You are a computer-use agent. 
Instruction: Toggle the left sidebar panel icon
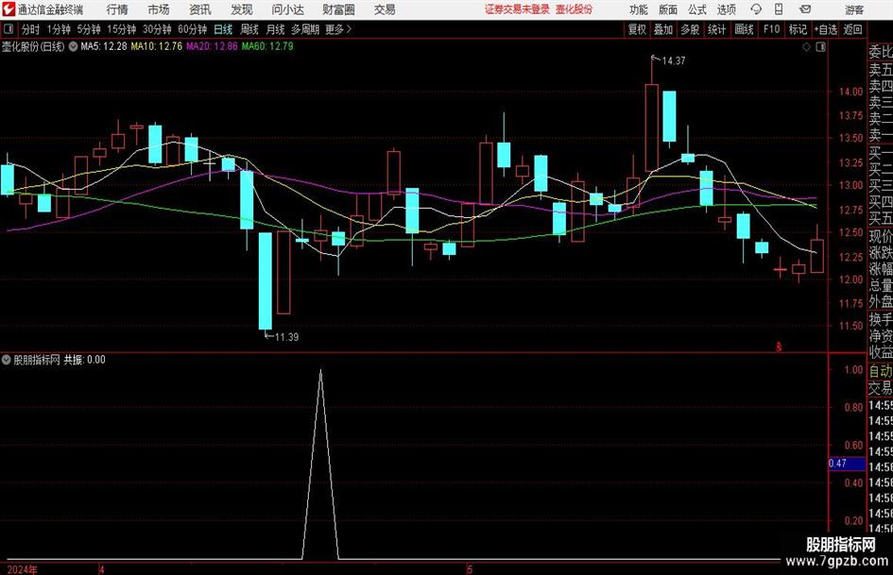pos(8,29)
